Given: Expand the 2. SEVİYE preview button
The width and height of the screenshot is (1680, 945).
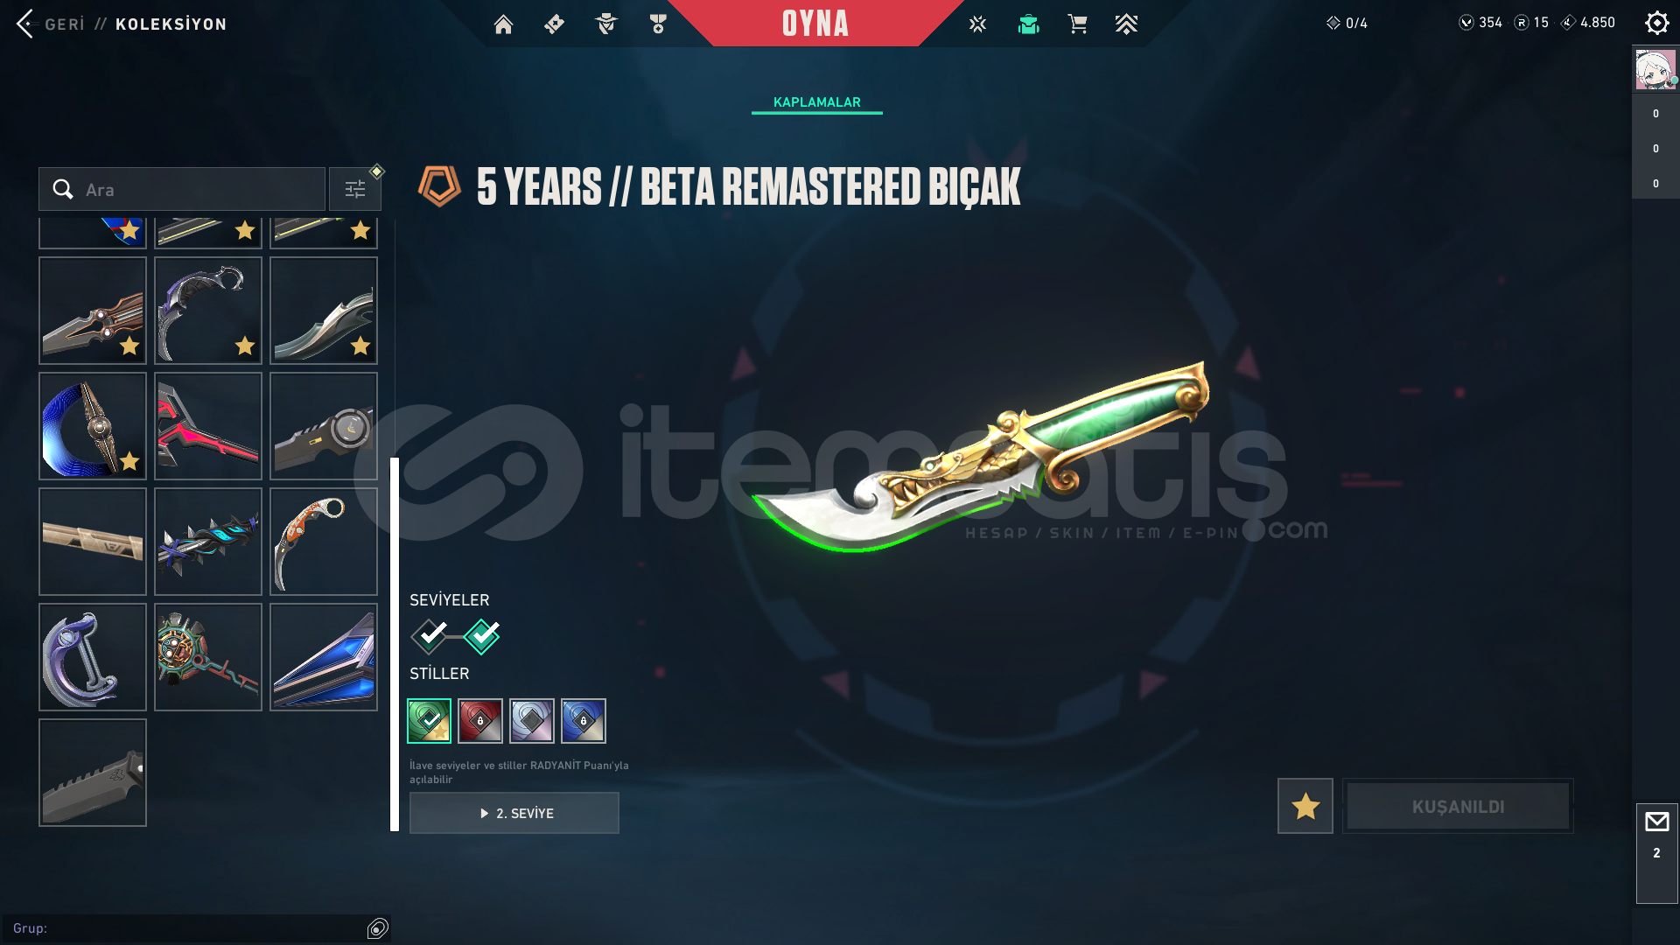Looking at the screenshot, I should (x=514, y=813).
